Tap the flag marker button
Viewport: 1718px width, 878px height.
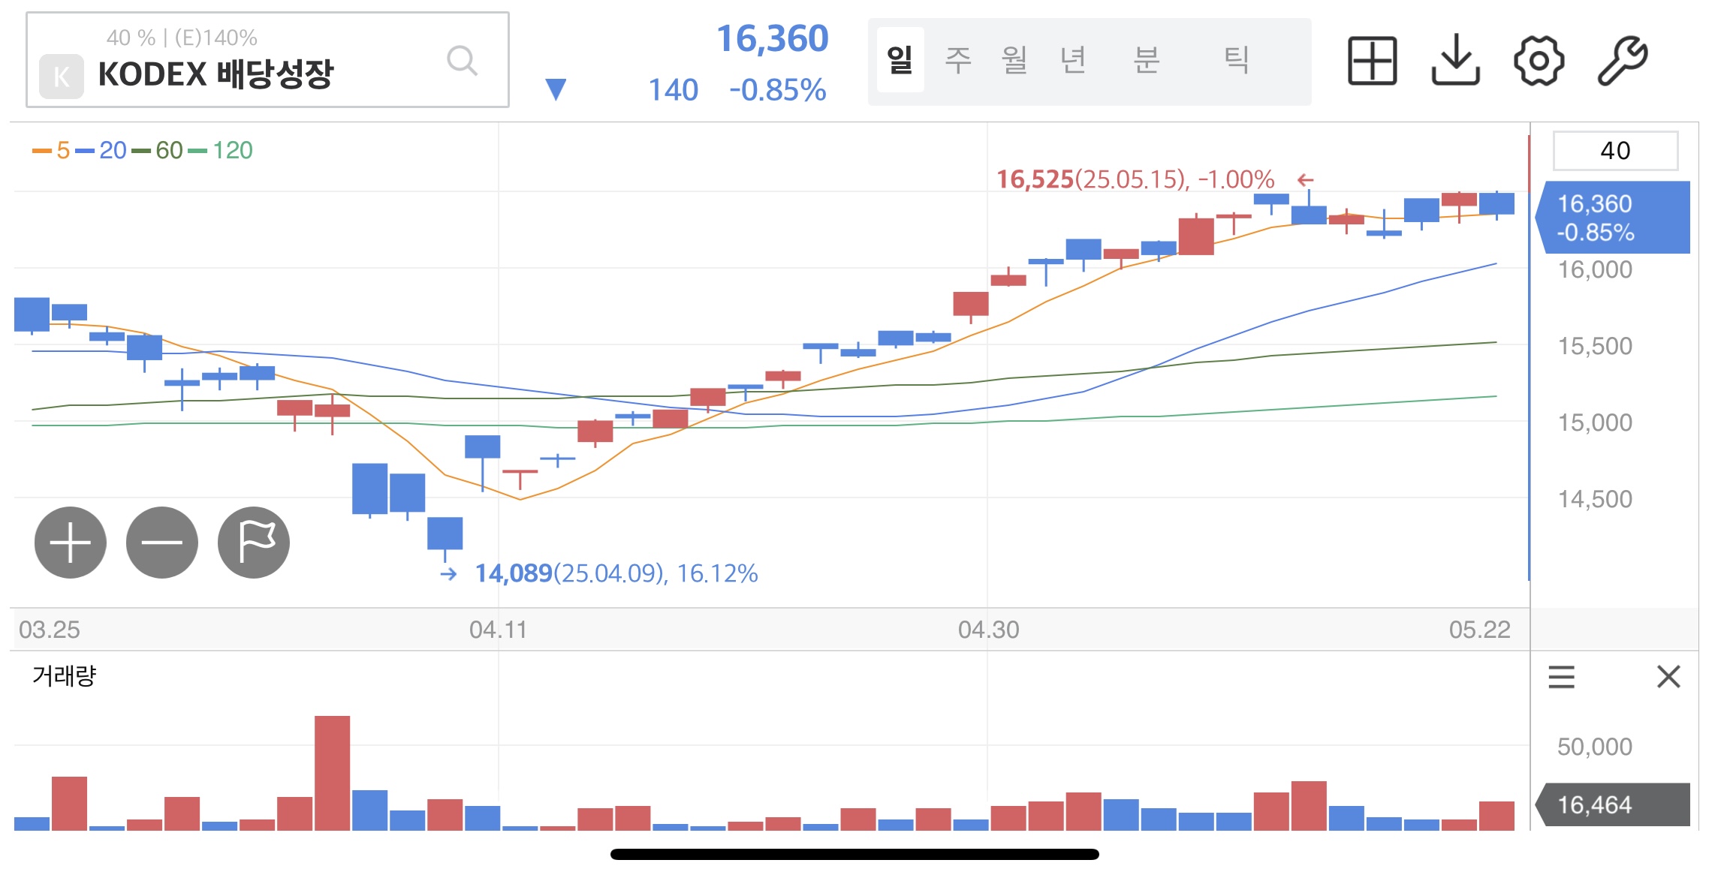click(254, 543)
